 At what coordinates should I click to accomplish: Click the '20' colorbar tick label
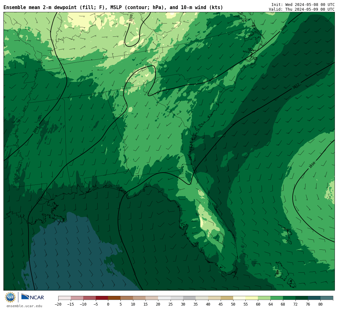coord(158,304)
